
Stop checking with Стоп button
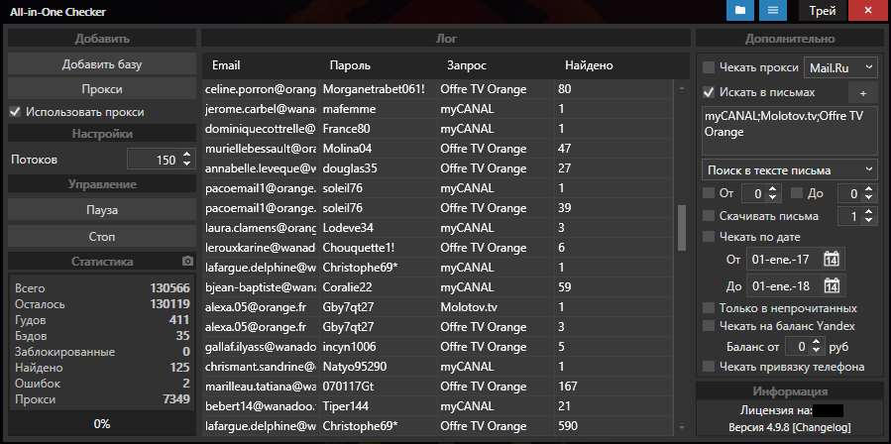pos(102,236)
